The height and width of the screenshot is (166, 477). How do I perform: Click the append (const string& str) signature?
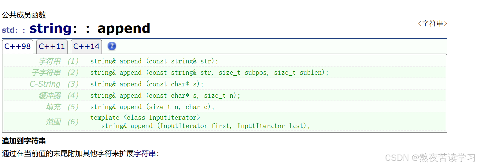[x=154, y=61]
